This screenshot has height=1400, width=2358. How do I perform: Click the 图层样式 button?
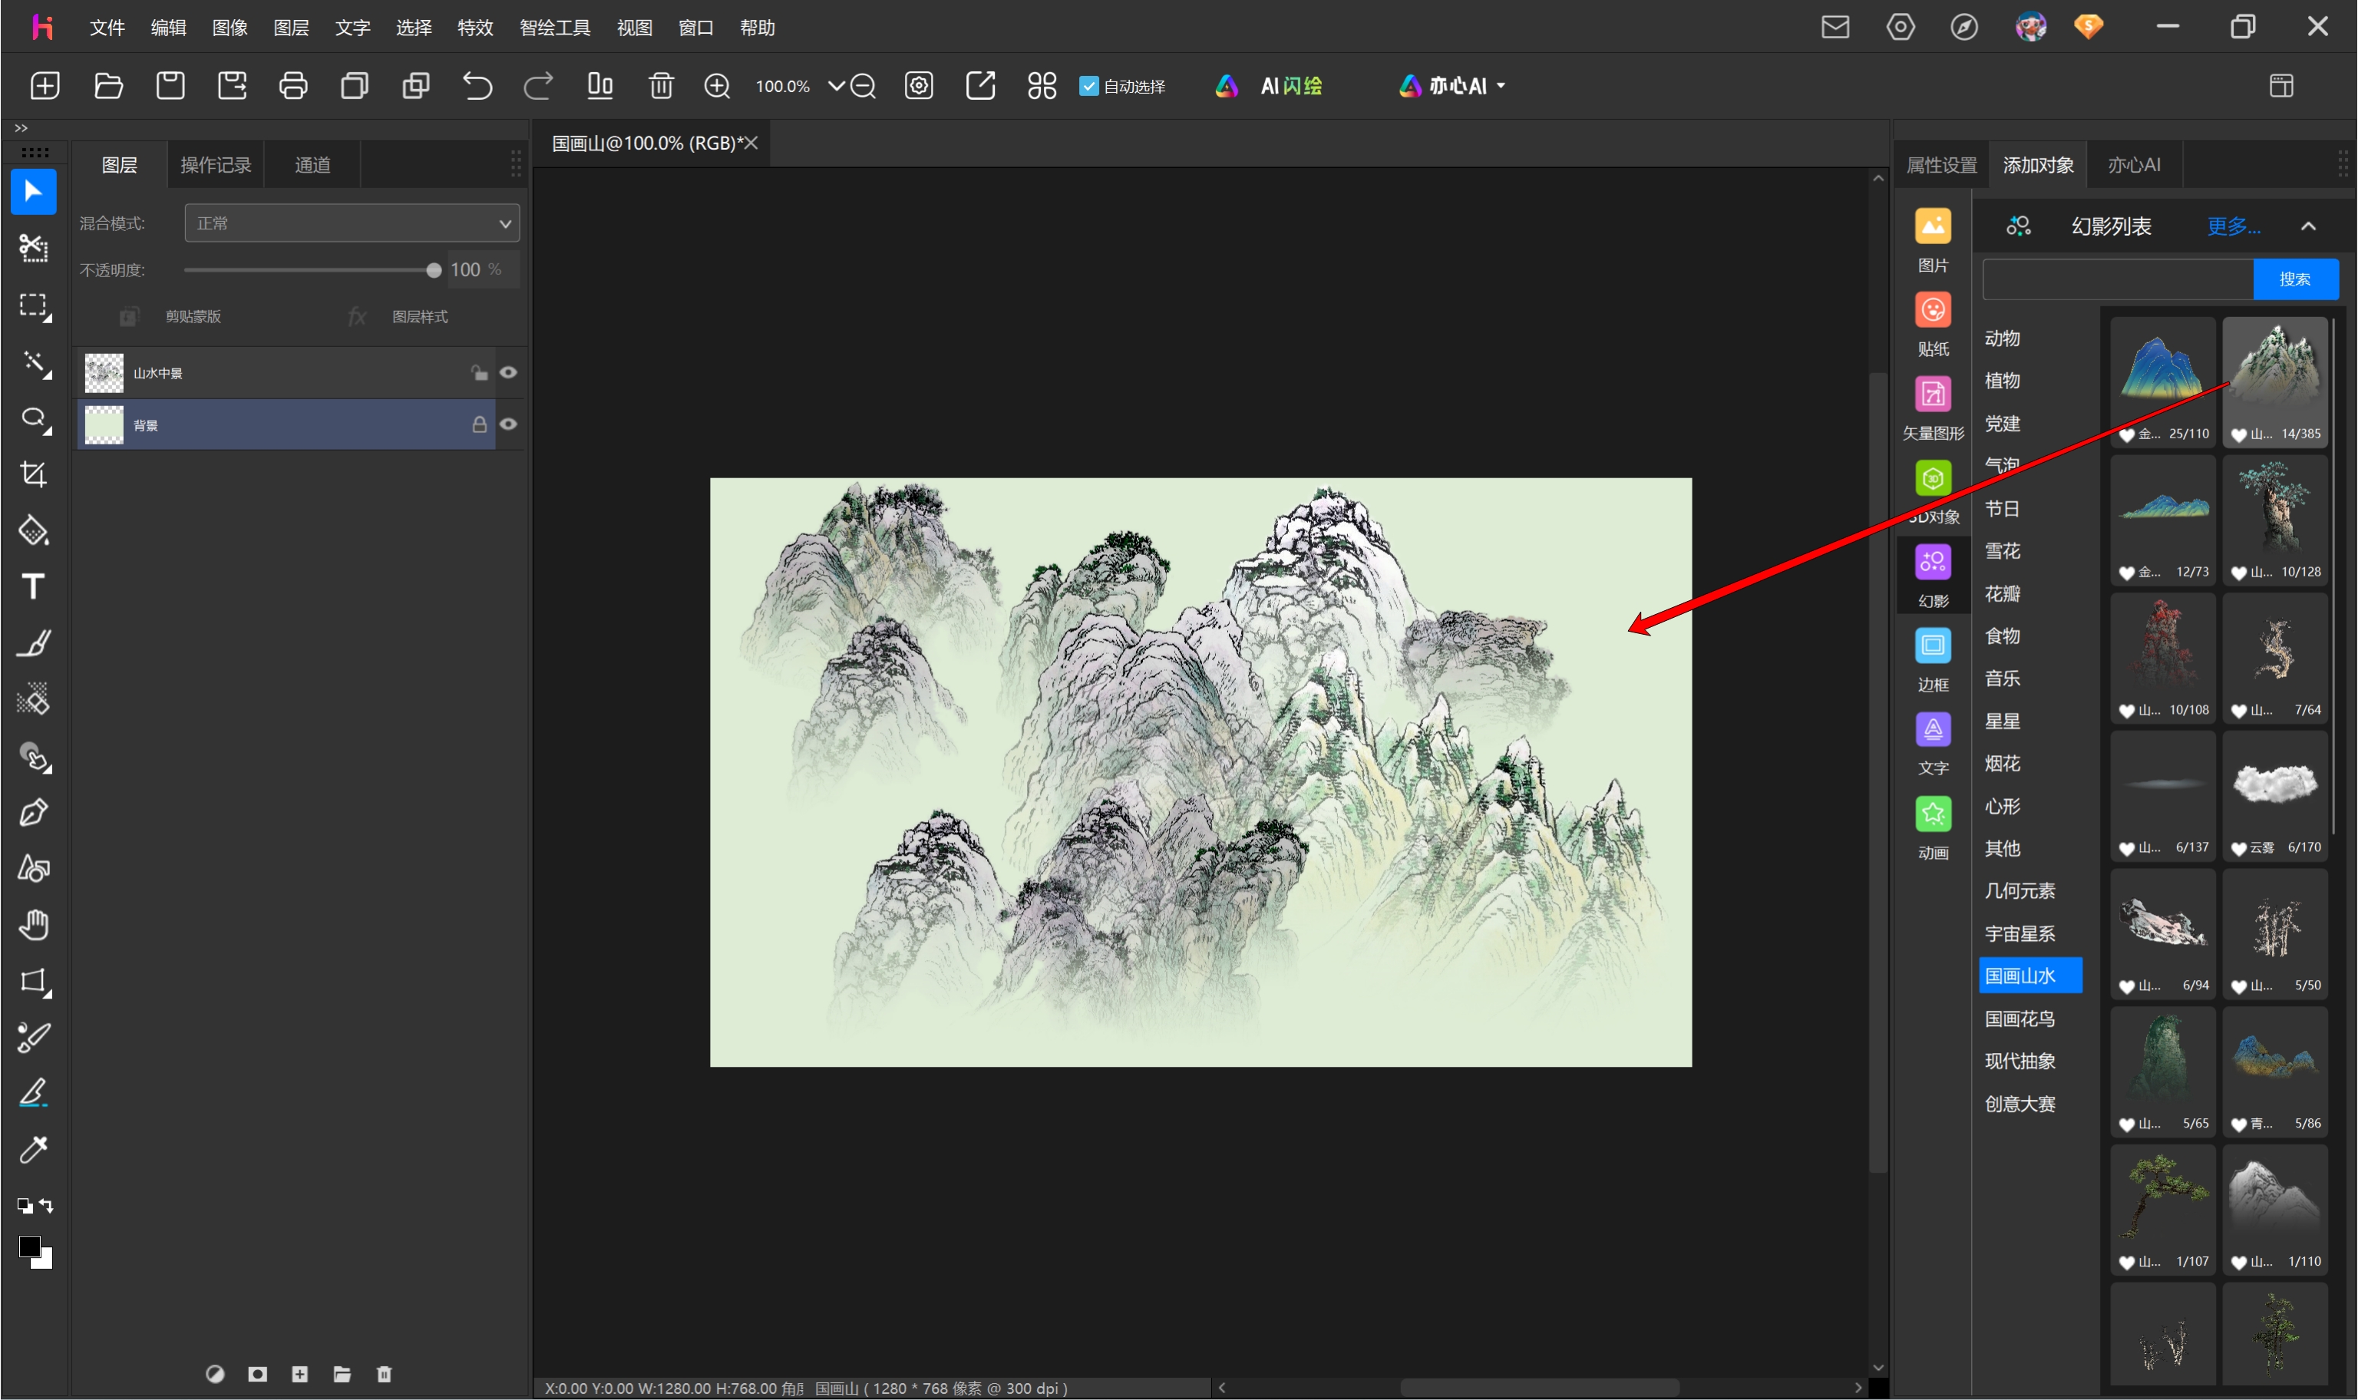point(399,316)
